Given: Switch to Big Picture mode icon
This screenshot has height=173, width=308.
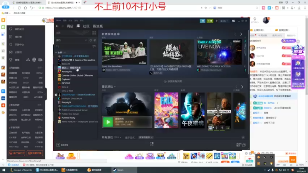Looking at the screenshot, I should pyautogui.click(x=233, y=21).
